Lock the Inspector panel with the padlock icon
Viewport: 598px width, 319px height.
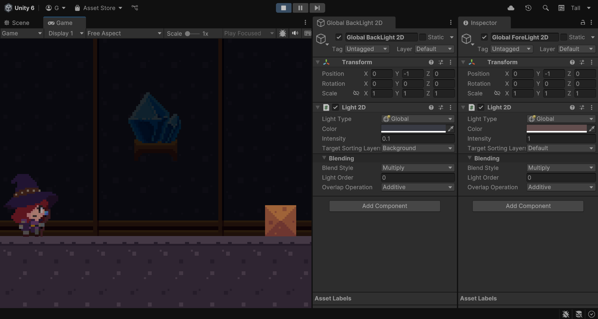pos(583,22)
